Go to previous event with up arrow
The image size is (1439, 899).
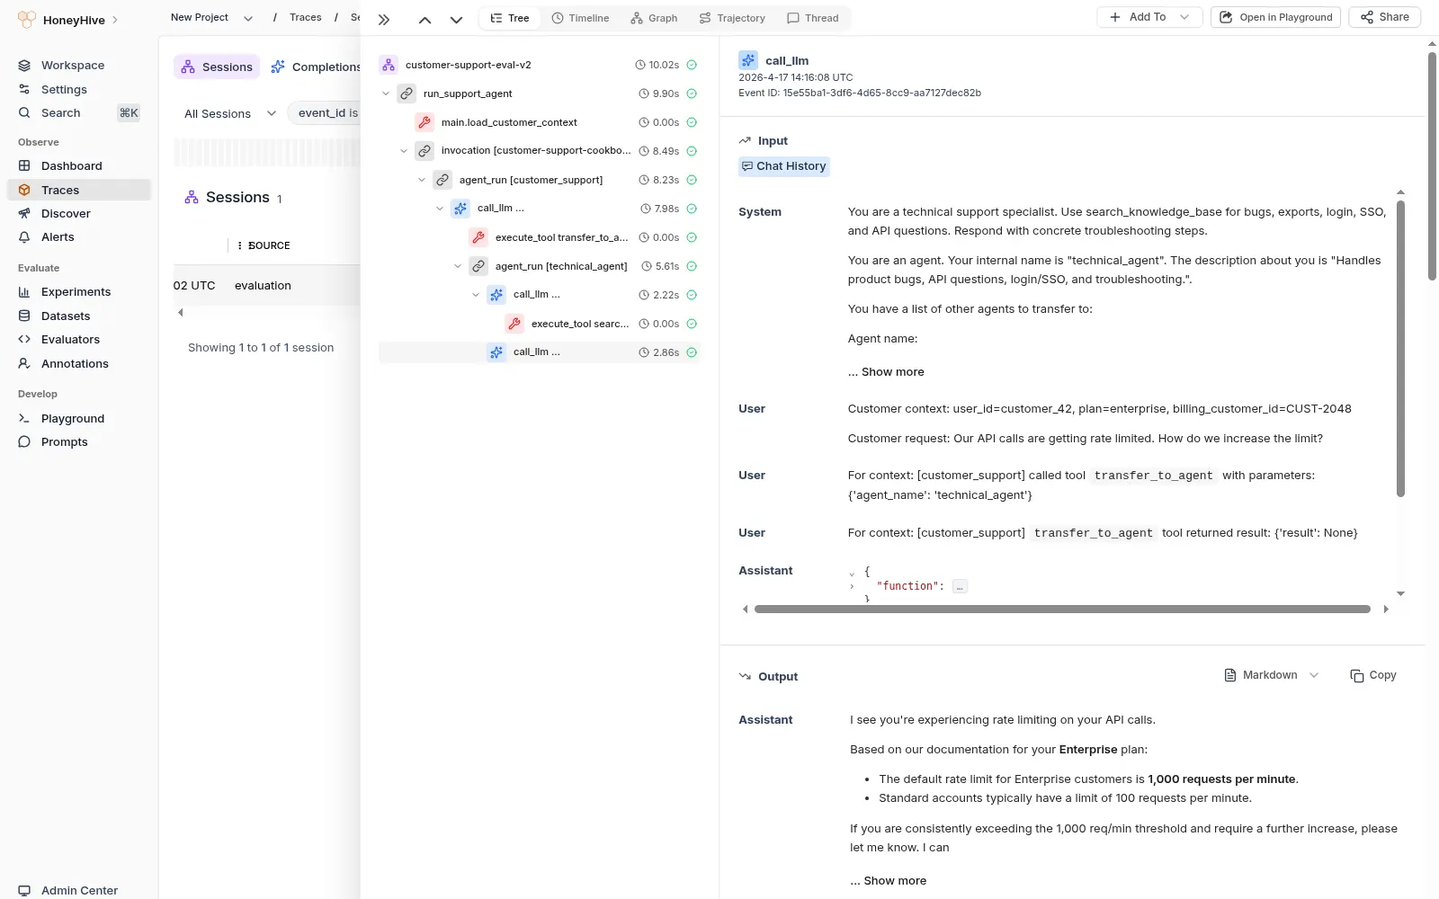click(425, 19)
